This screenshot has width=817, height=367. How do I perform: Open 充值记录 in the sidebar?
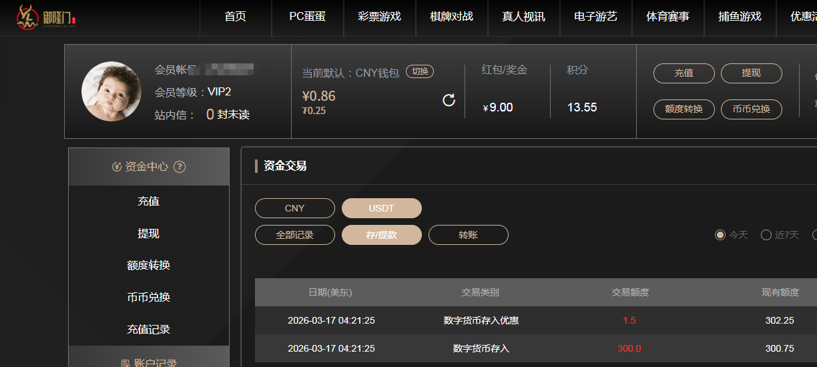tap(148, 330)
